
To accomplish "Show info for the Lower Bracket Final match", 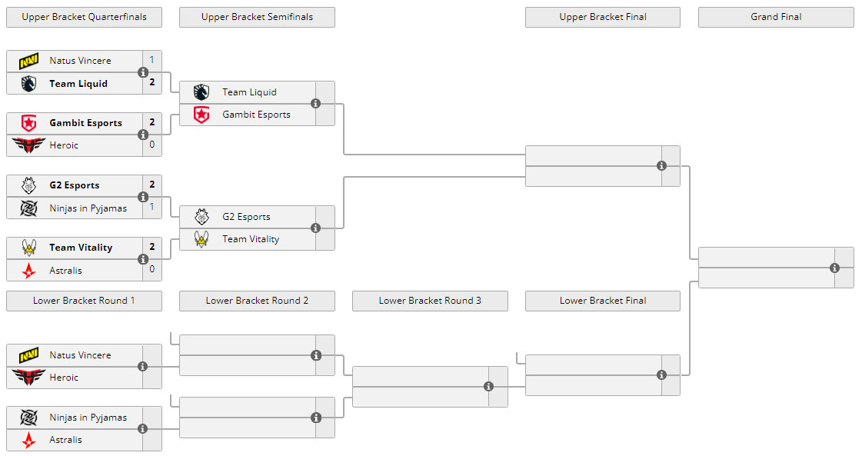I will [661, 375].
